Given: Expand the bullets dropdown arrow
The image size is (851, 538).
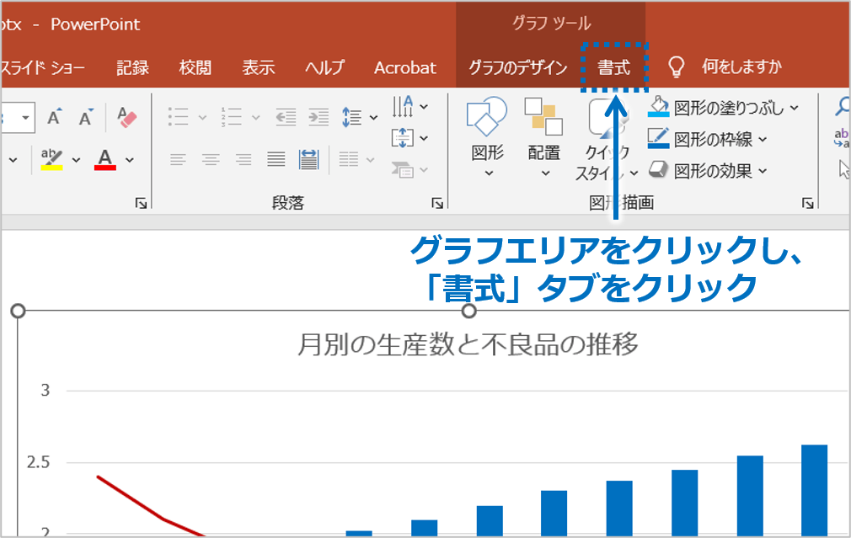Looking at the screenshot, I should tap(202, 117).
